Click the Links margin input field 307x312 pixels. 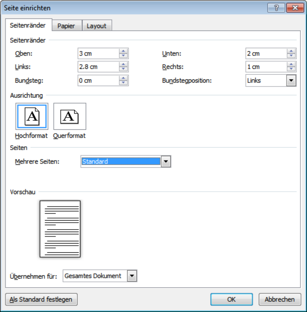pyautogui.click(x=99, y=67)
